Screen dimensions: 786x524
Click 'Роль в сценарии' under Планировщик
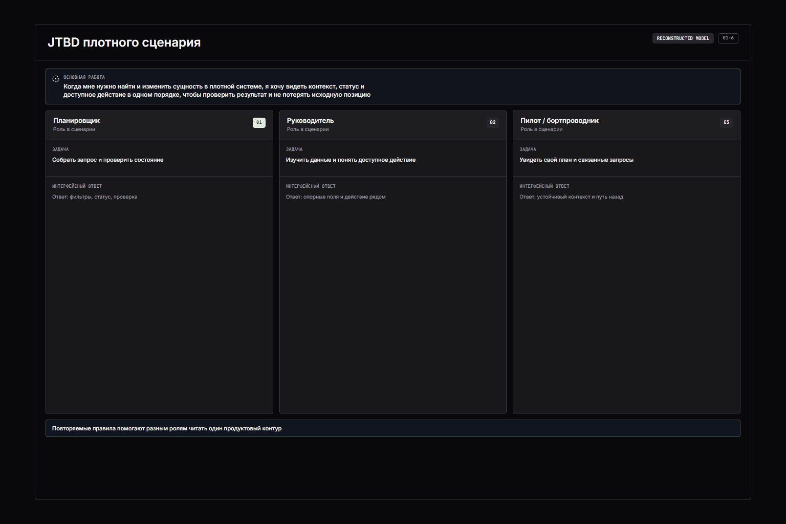pyautogui.click(x=74, y=129)
